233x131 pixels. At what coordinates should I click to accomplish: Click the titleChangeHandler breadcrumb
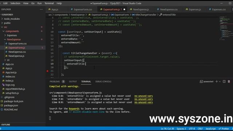pos(146,15)
